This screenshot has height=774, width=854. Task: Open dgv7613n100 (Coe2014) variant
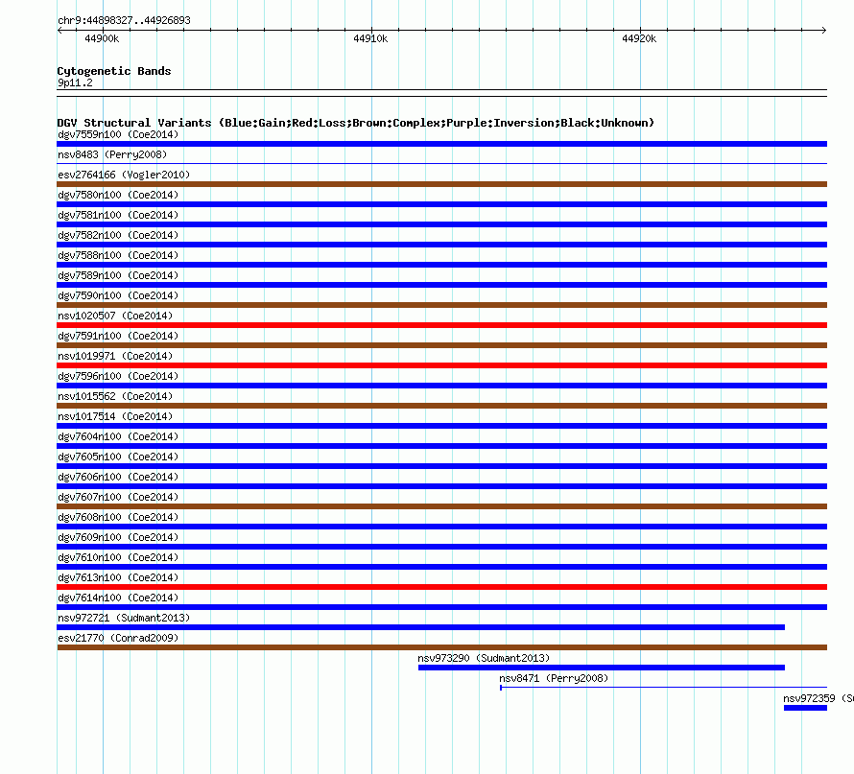[118, 577]
